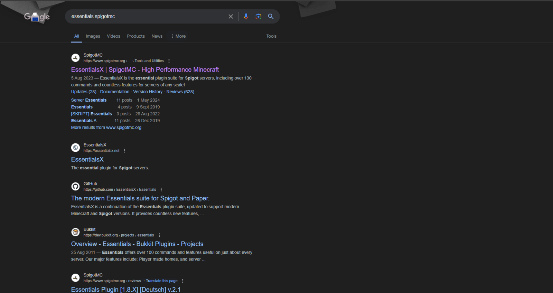Screen dimensions: 553x293
Task: Select the All results tab
Action: [76, 36]
